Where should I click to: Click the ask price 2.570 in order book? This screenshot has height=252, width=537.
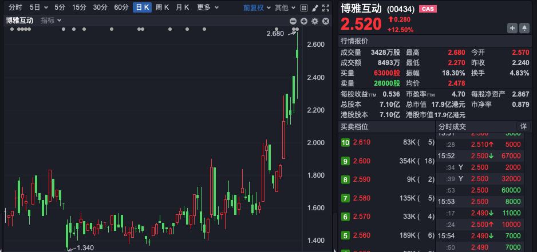click(x=362, y=217)
